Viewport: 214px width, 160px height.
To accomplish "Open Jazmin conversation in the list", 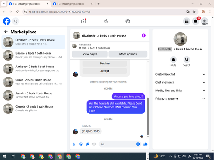I will point(33,95).
